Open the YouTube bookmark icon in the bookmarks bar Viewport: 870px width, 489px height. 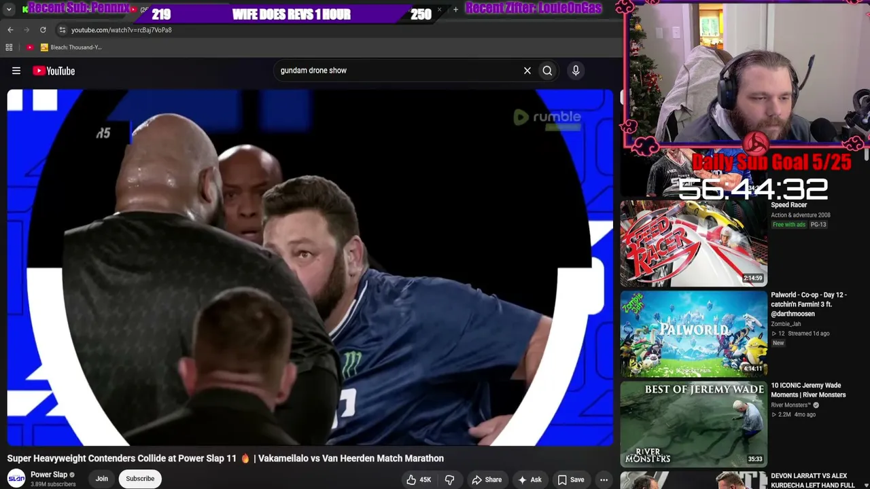pyautogui.click(x=30, y=48)
